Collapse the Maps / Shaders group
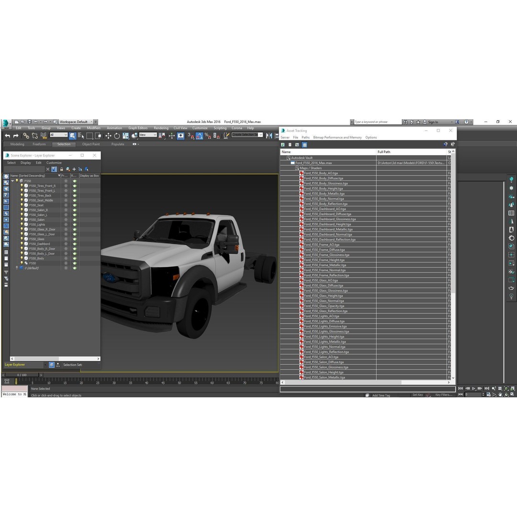517x517 pixels. tap(297, 168)
